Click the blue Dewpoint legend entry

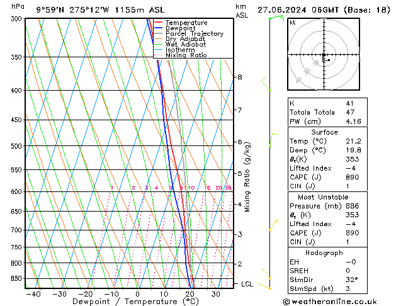(181, 28)
